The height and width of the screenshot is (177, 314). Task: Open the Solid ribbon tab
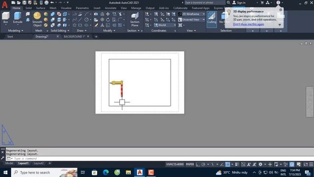tap(28, 8)
